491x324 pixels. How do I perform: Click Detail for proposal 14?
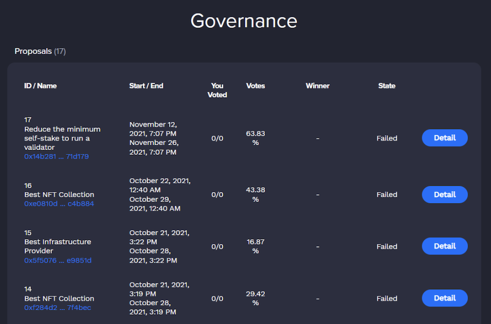(444, 298)
